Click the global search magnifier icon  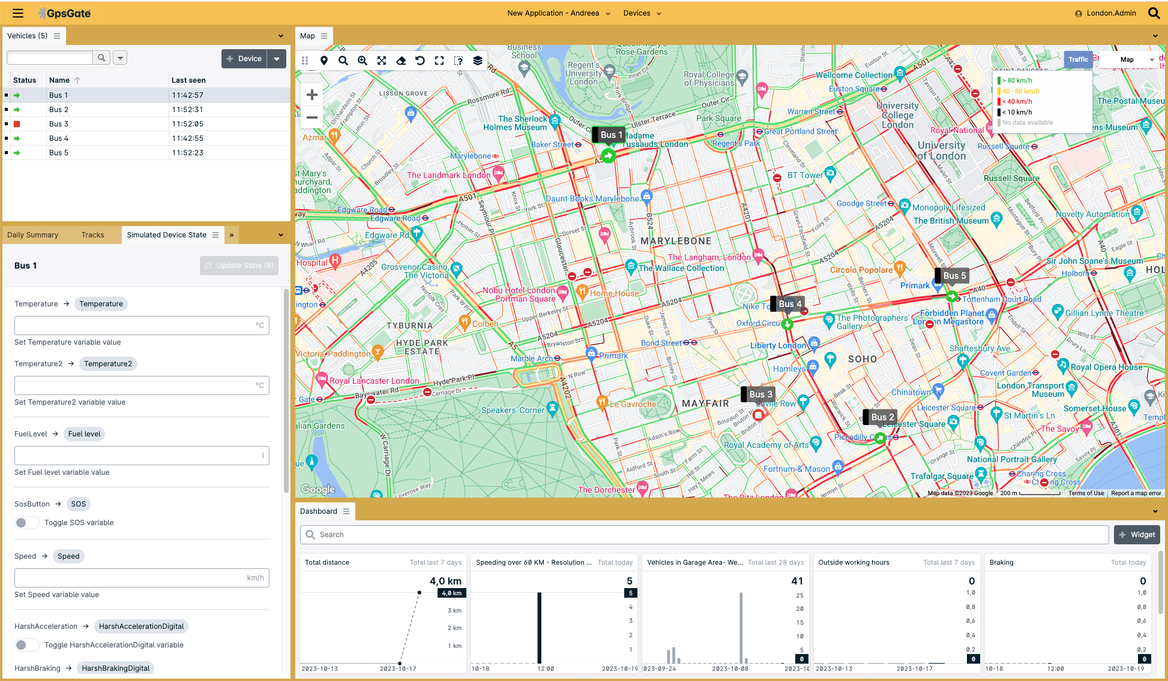click(1154, 13)
